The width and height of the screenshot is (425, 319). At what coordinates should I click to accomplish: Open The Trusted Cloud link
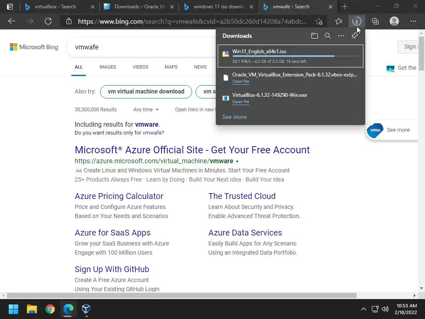coord(242,196)
